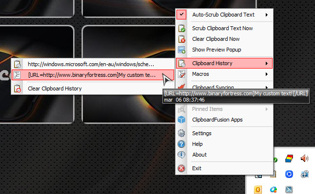Click the Show Preview Popup text
Viewport: 315px width, 194px height.
(x=217, y=50)
